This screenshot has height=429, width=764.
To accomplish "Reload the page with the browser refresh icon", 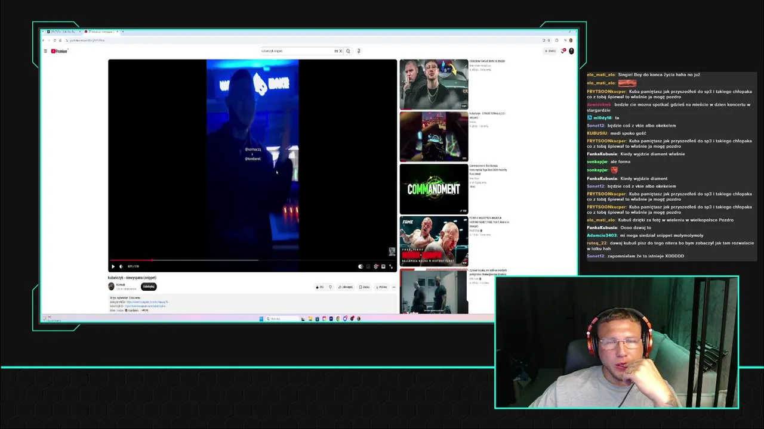I will 54,41.
